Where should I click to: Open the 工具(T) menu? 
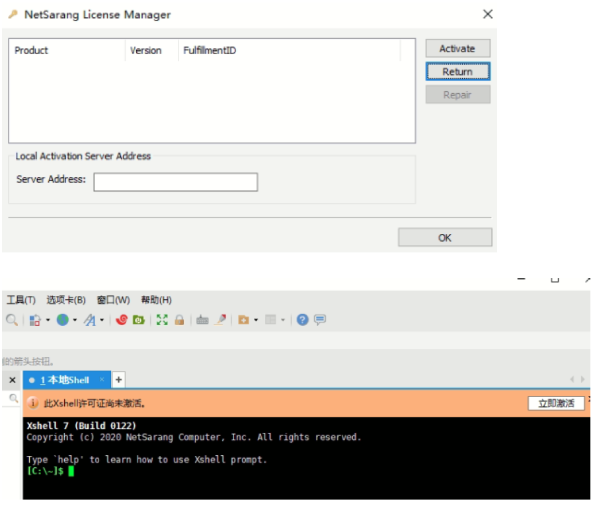[21, 300]
